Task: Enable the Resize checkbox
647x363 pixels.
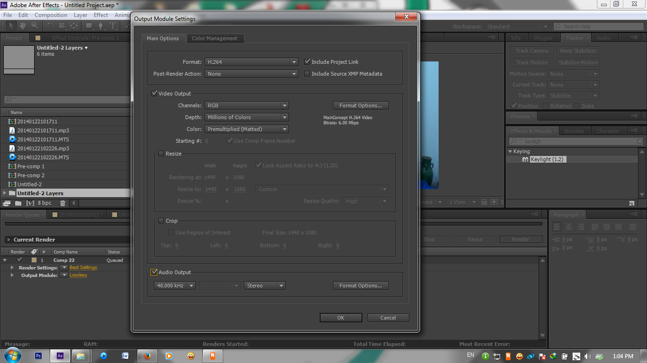Action: 161,154
